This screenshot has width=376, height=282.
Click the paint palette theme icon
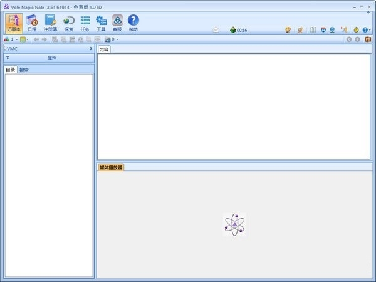click(x=288, y=30)
